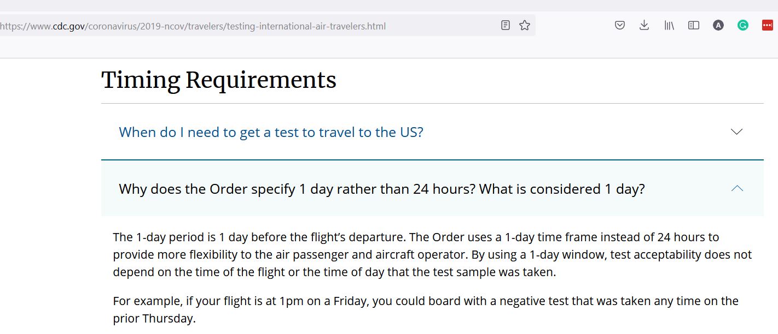
Task: Expand the down chevron for first question
Action: (x=737, y=132)
